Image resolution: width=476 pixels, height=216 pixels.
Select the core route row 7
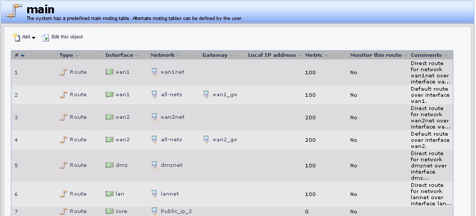point(232,211)
